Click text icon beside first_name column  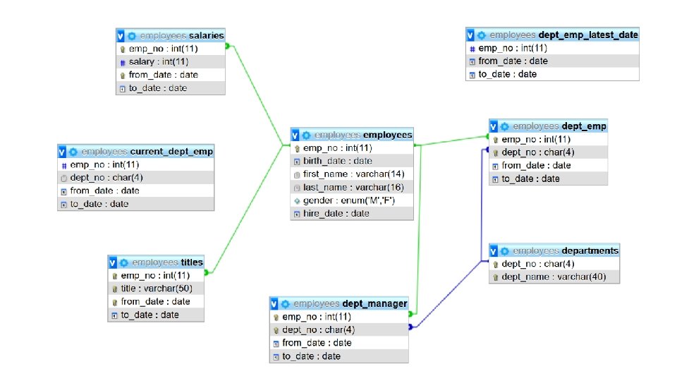point(297,175)
